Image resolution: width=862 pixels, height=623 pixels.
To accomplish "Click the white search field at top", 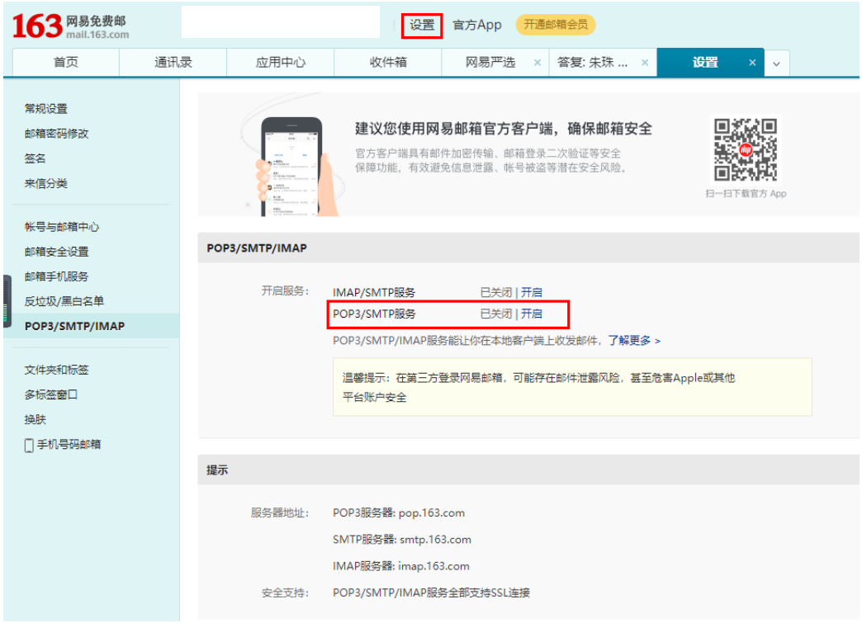I will click(x=281, y=22).
